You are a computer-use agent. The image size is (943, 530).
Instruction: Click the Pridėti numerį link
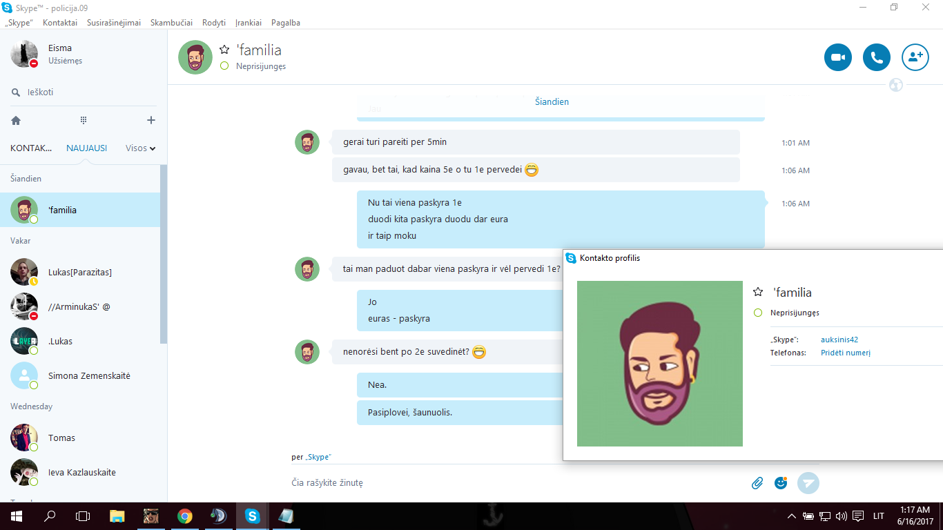coord(846,353)
